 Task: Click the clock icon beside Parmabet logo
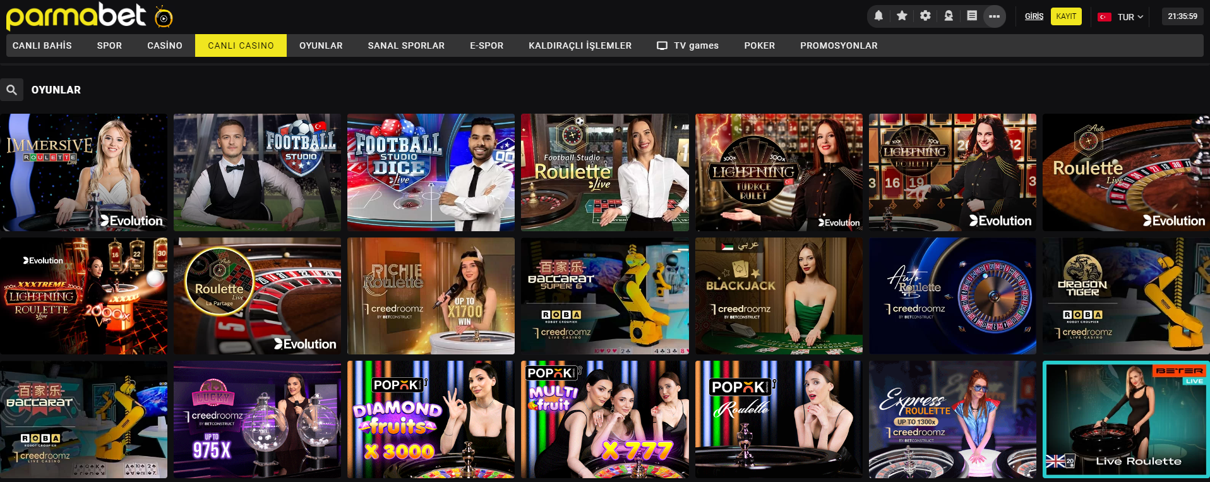tap(164, 17)
